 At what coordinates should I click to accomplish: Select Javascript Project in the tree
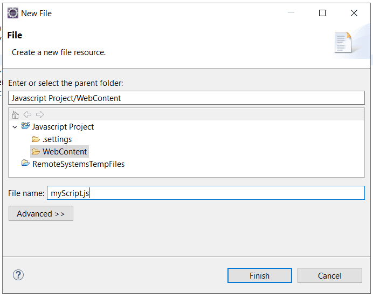tap(63, 127)
